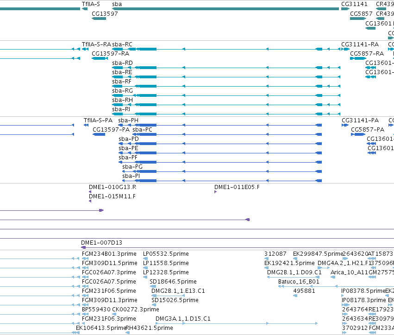Select the DME1-015M11.F BAC end label
This screenshot has height=335, width=394.
(x=113, y=196)
